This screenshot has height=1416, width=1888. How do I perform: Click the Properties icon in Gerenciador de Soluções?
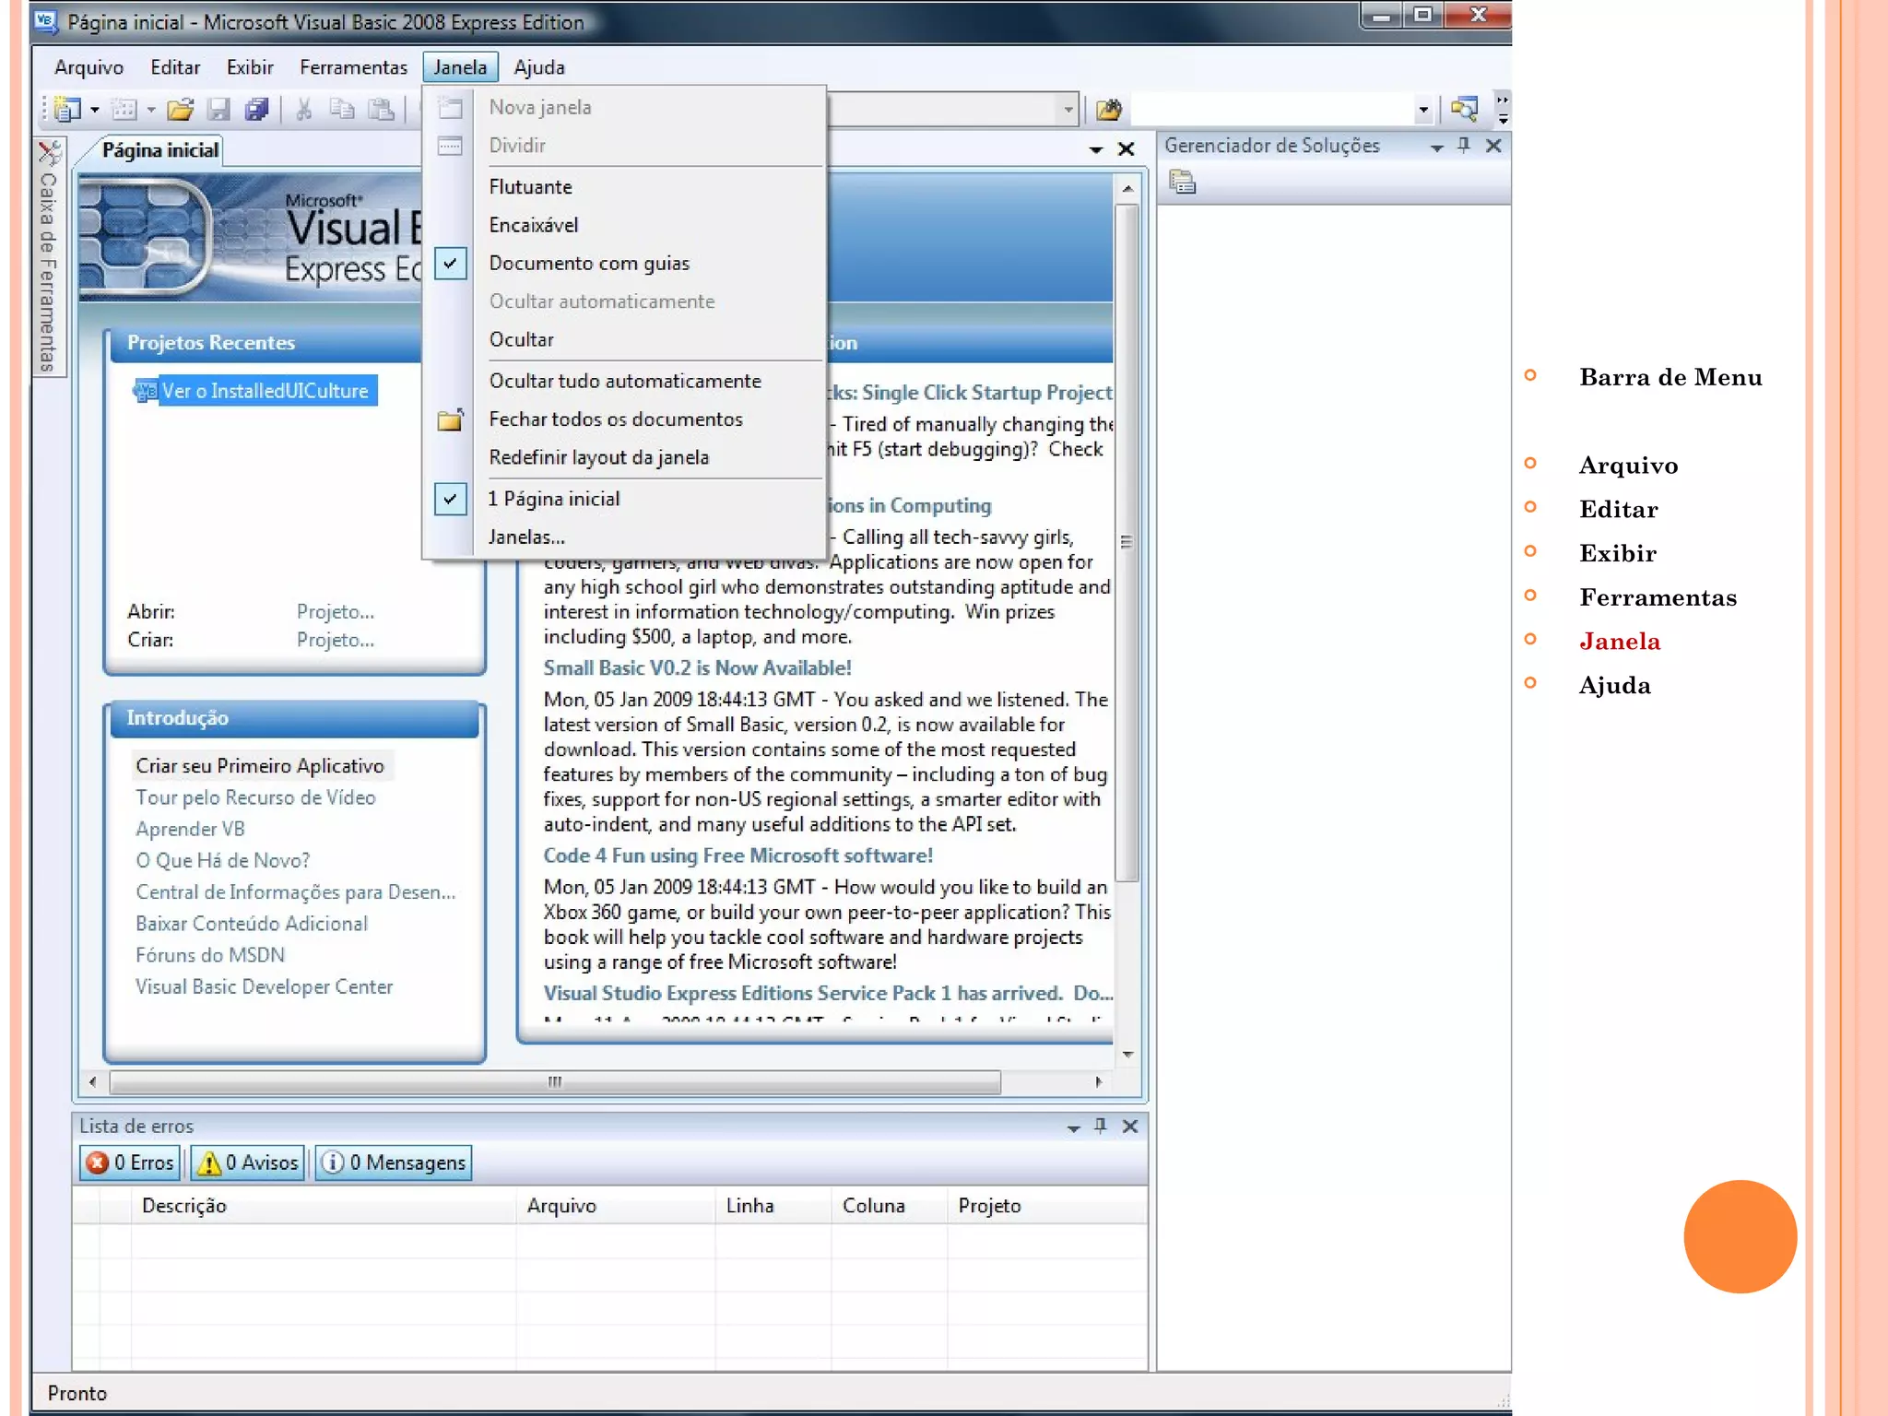pyautogui.click(x=1183, y=183)
